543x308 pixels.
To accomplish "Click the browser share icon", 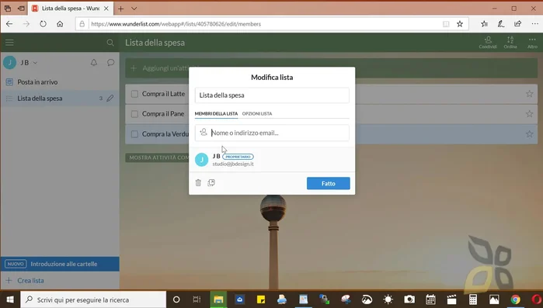I will (517, 24).
